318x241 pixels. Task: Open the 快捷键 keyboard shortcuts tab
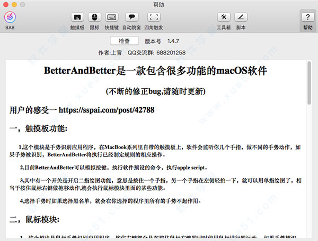point(111,21)
